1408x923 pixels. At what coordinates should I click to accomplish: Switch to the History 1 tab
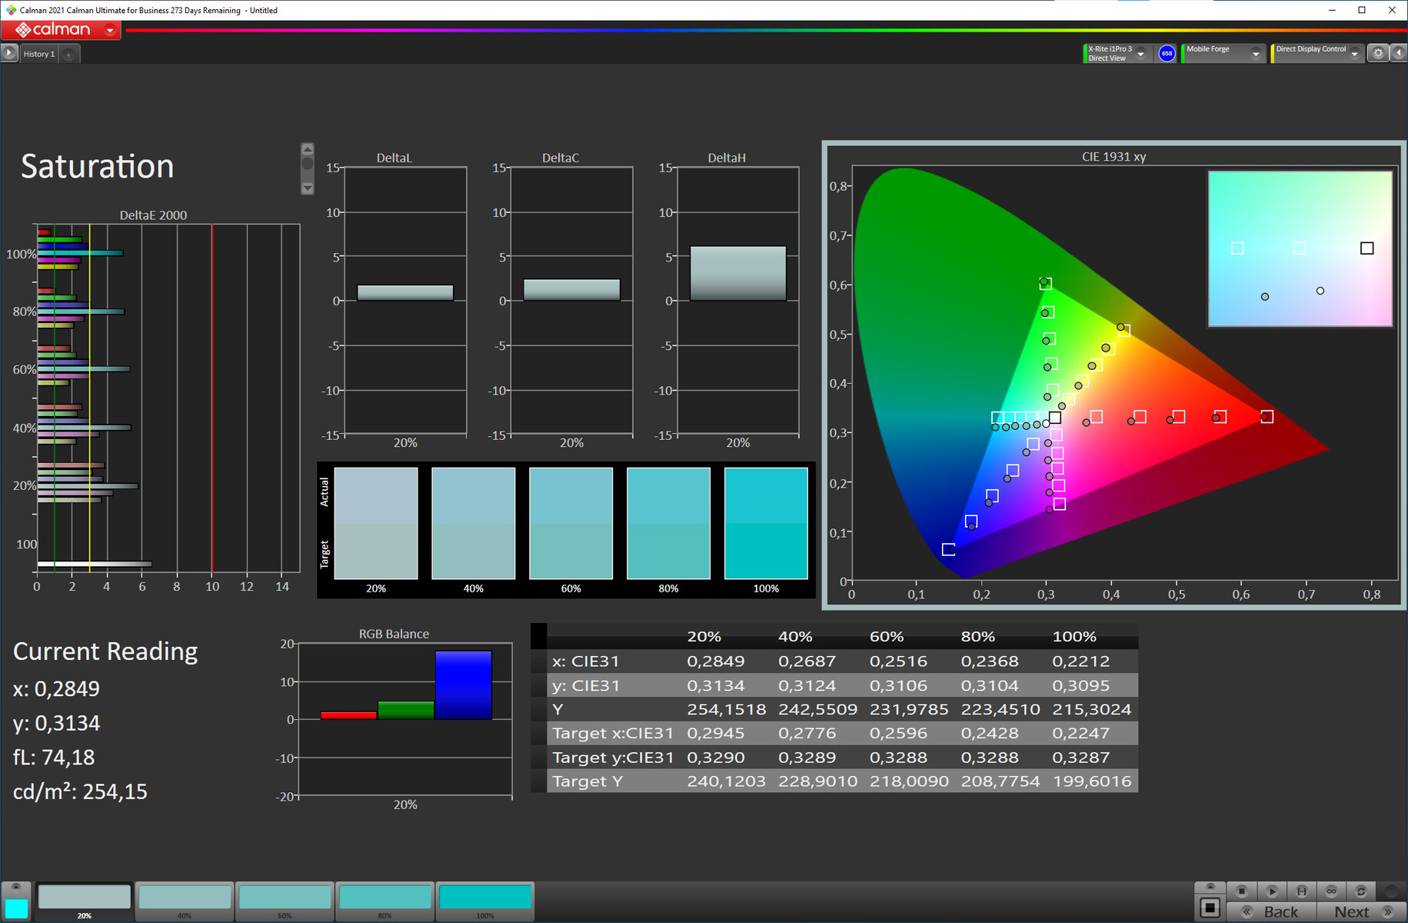tap(38, 54)
